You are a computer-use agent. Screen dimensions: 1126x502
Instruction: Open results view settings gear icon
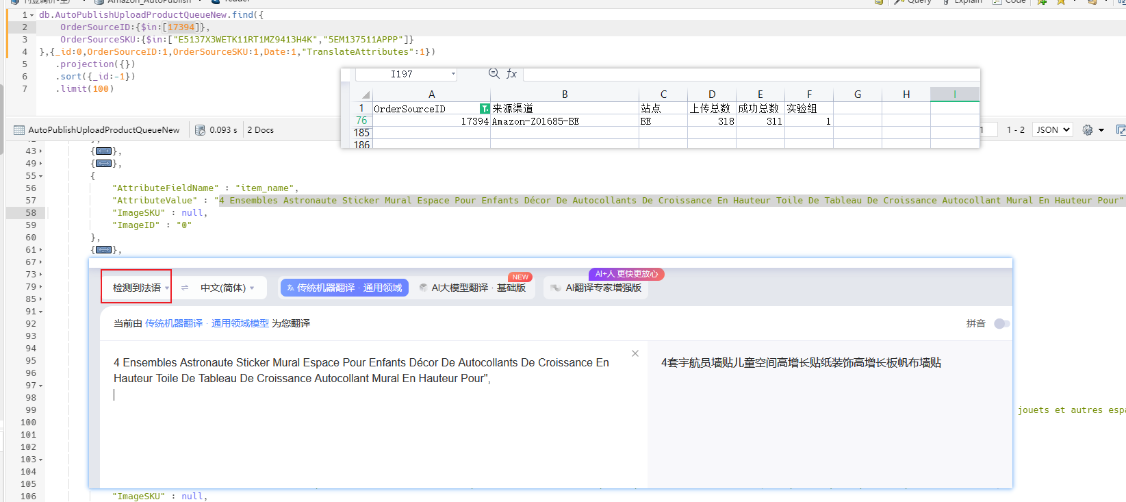(x=1088, y=130)
